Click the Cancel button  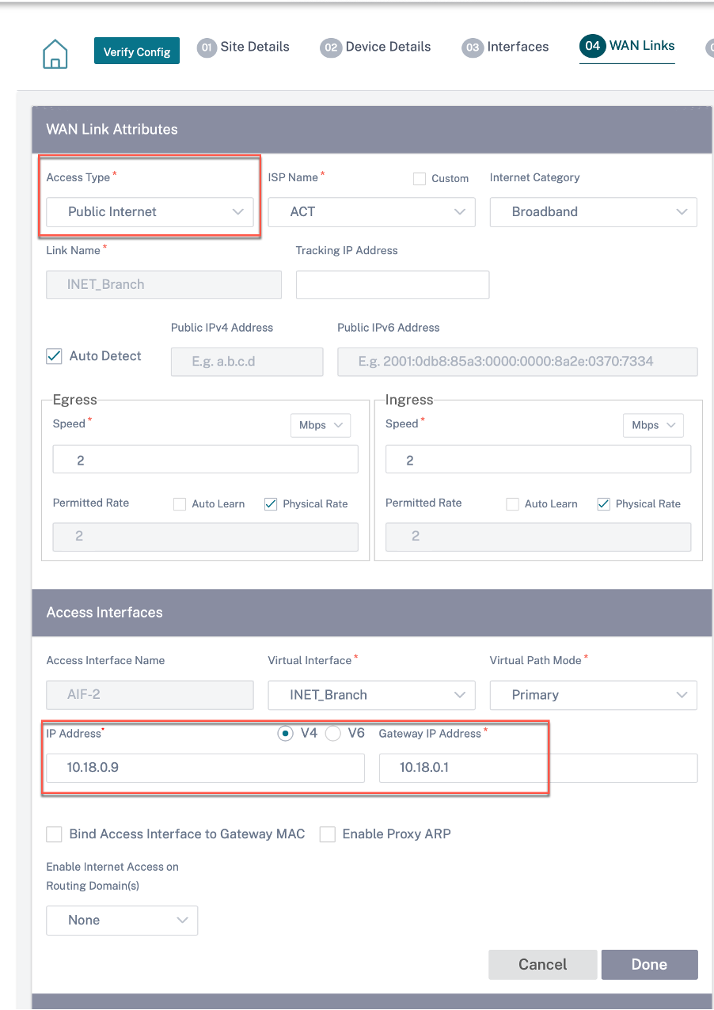coord(542,965)
